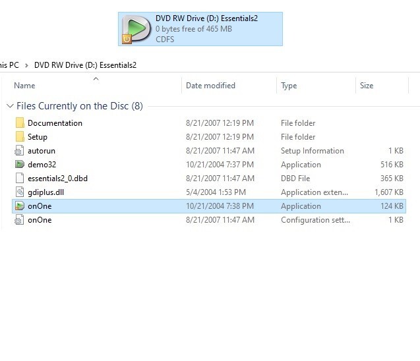The image size is (420, 361).
Task: Click the DVD RW Drive Essentials2 disc icon
Action: [136, 29]
